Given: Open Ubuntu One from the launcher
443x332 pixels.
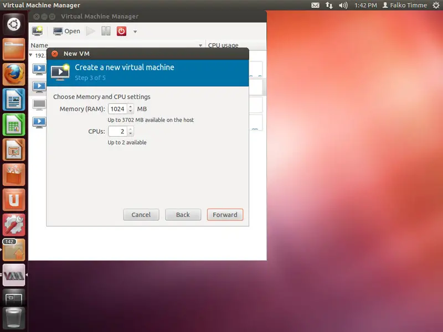Looking at the screenshot, I should pyautogui.click(x=13, y=200).
